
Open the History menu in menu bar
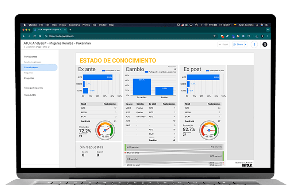click(63, 25)
